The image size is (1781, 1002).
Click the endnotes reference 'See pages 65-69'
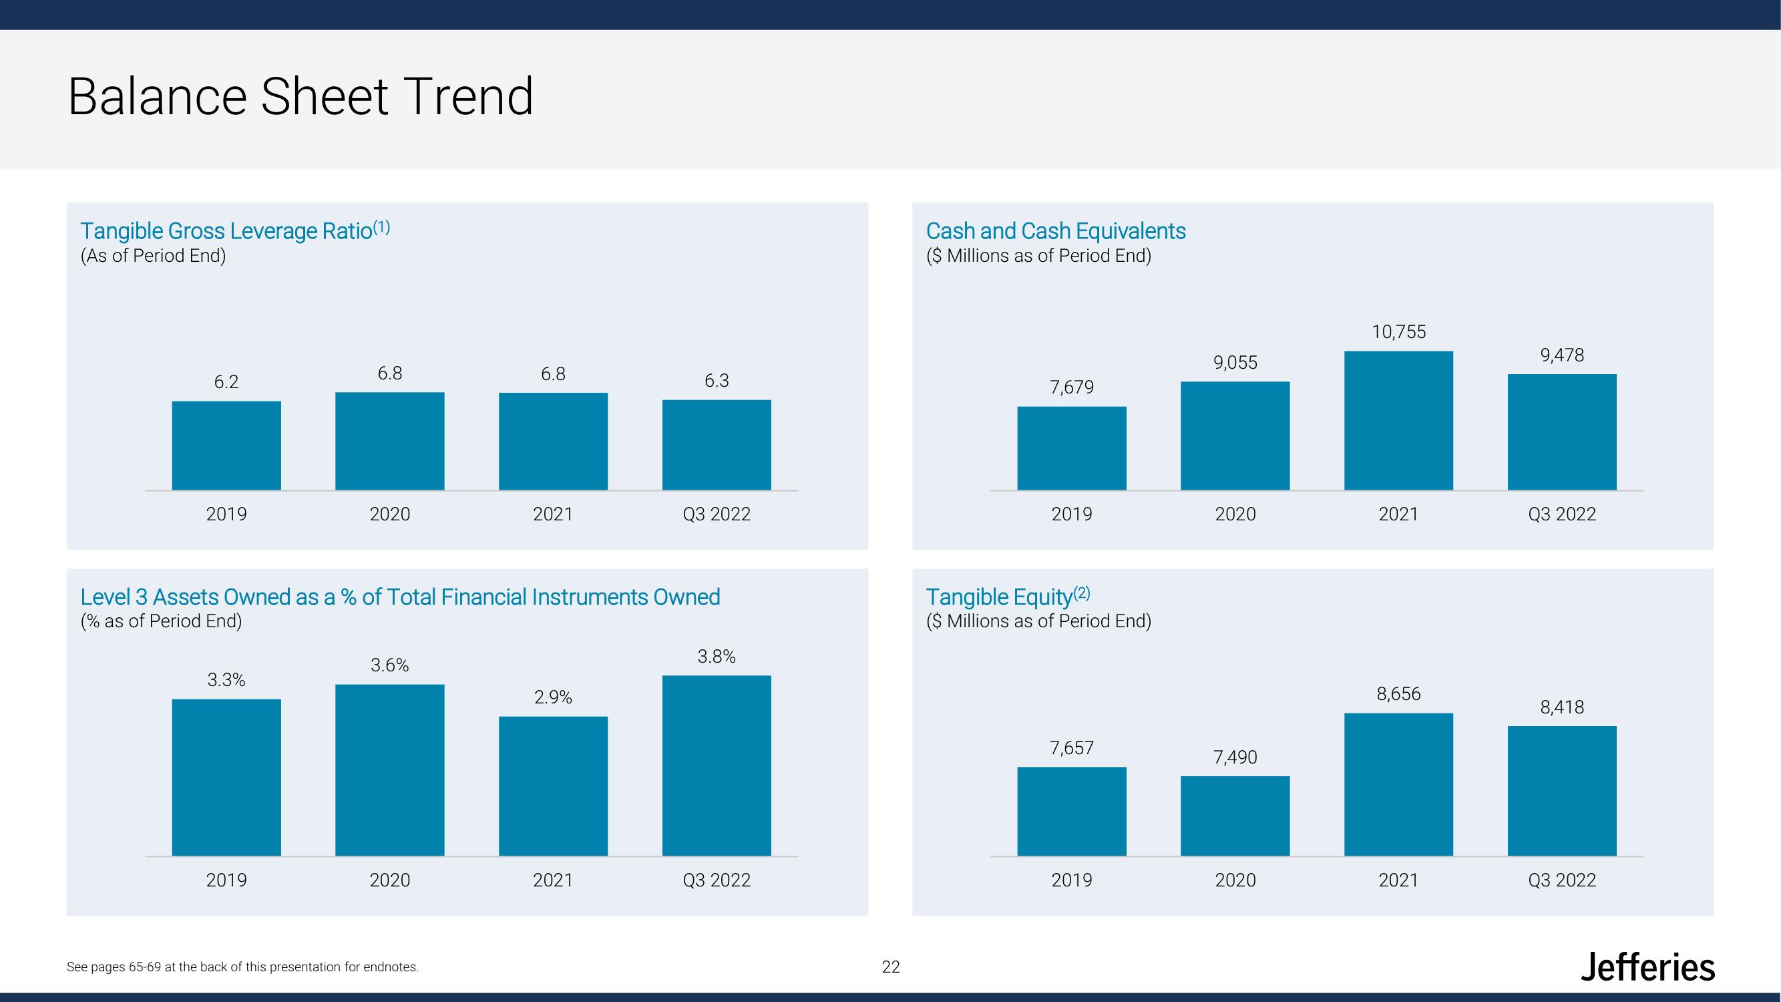pyautogui.click(x=242, y=967)
